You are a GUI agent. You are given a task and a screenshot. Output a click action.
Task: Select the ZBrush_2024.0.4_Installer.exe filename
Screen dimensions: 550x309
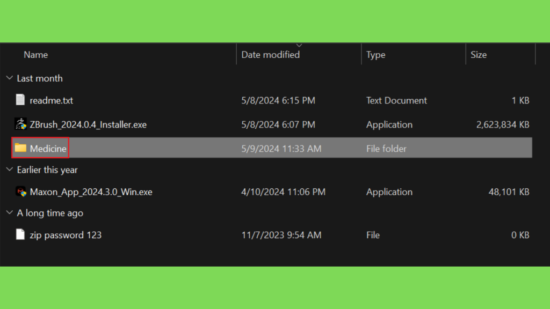click(x=88, y=124)
